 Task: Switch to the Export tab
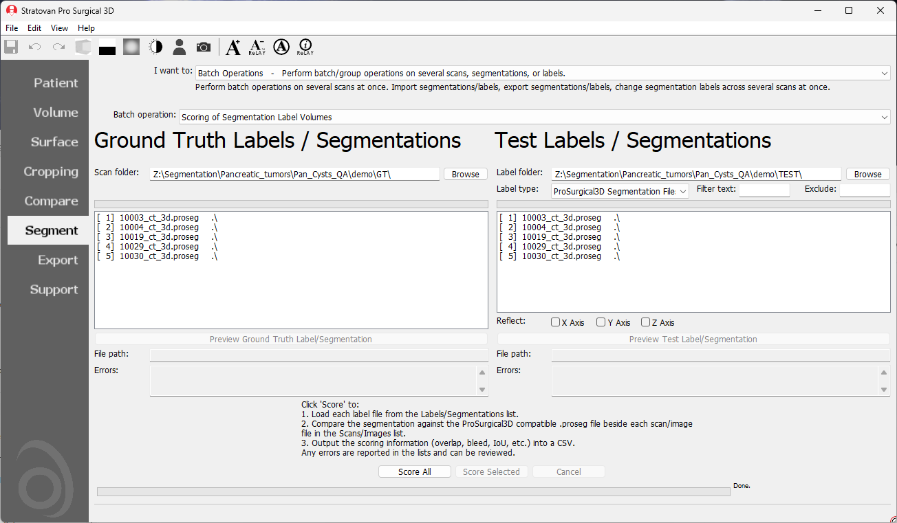(58, 260)
